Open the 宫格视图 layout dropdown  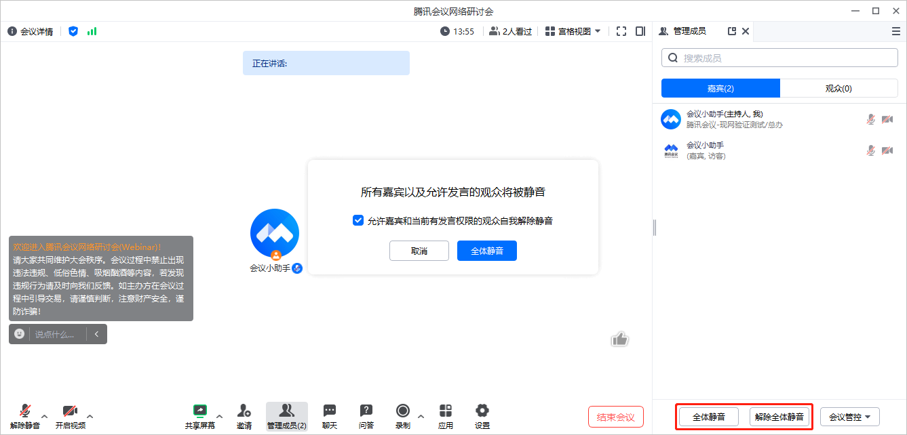[573, 31]
